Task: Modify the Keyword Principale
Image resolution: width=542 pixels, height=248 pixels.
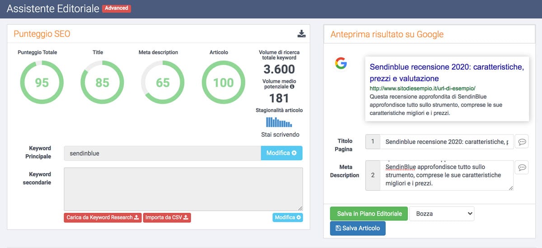Action: [x=281, y=153]
